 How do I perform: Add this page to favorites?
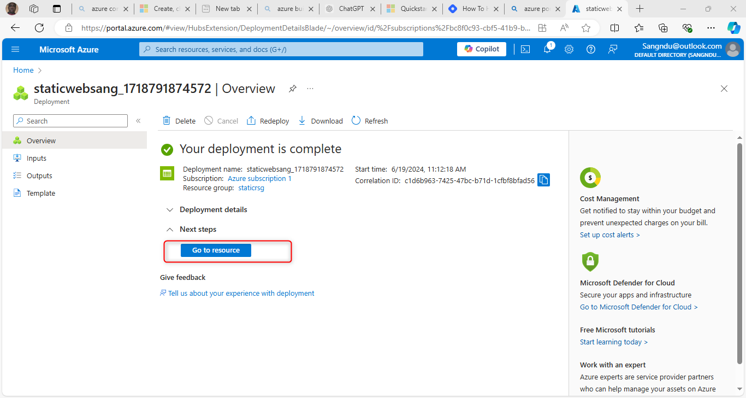(586, 28)
